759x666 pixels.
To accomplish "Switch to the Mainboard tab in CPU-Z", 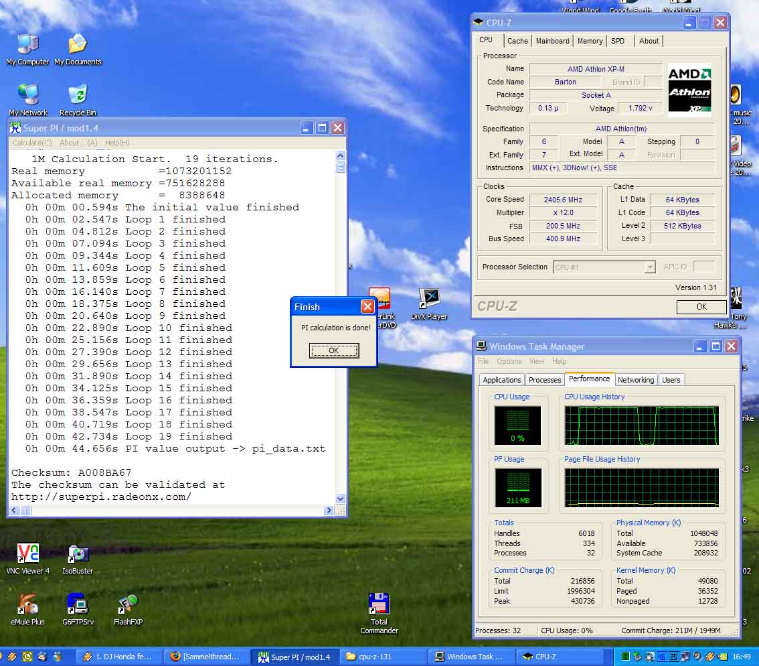I will pyautogui.click(x=552, y=41).
